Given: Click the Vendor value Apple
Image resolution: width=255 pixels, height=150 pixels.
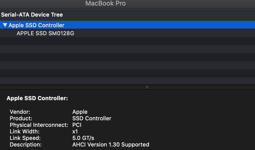Looking at the screenshot, I should 80,112.
